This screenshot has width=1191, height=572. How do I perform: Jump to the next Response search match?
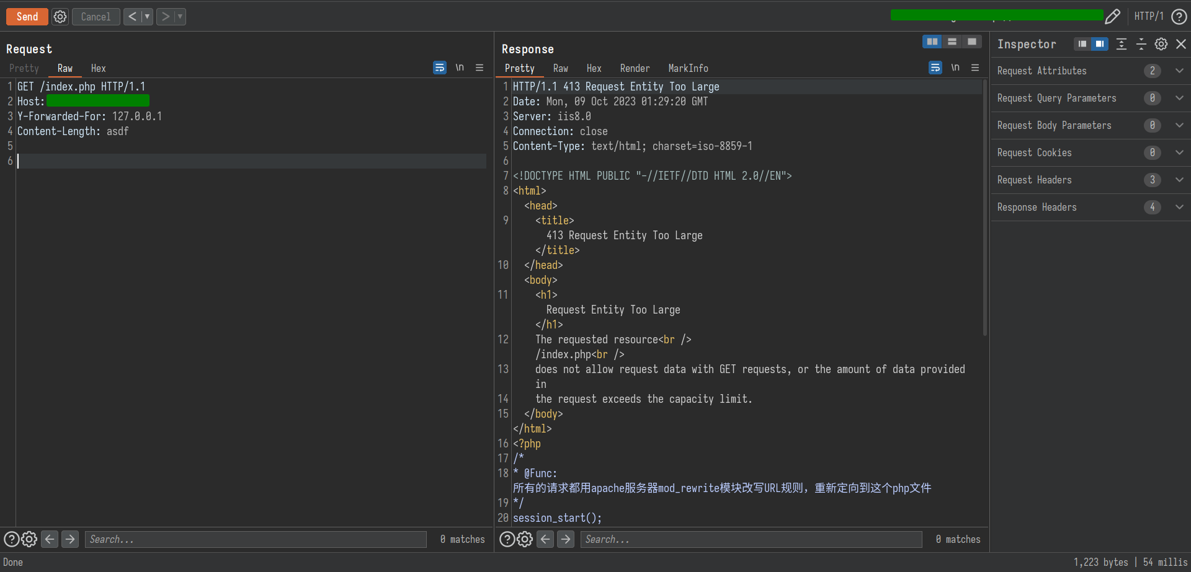click(566, 539)
